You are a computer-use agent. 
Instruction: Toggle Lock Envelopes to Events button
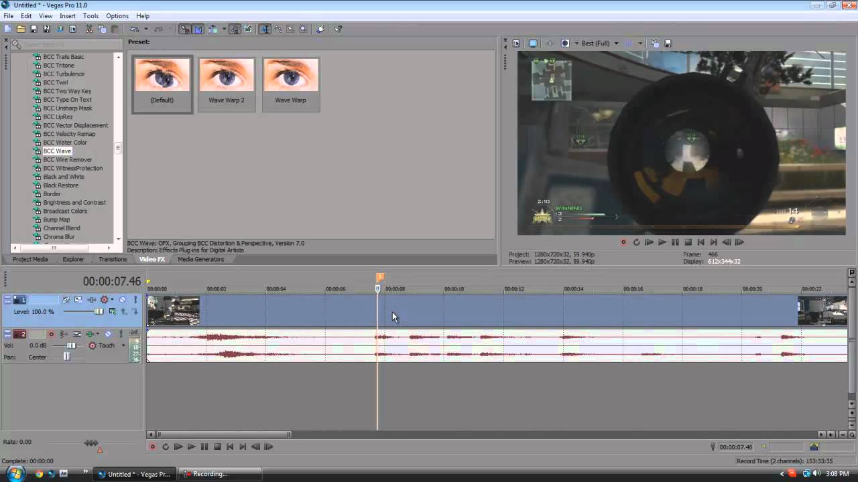point(235,29)
